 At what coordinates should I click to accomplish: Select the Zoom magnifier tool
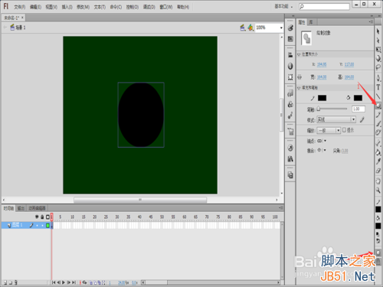[378, 190]
